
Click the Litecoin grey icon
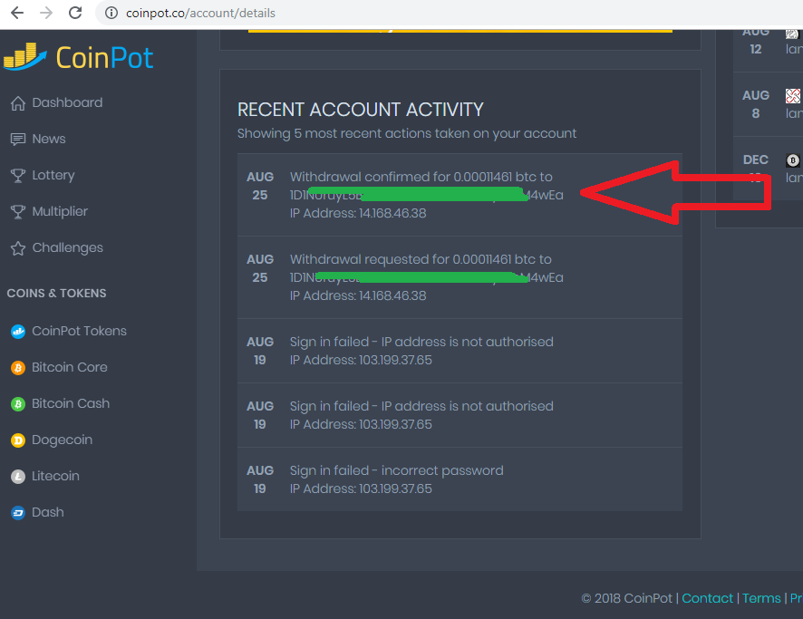[x=18, y=477]
